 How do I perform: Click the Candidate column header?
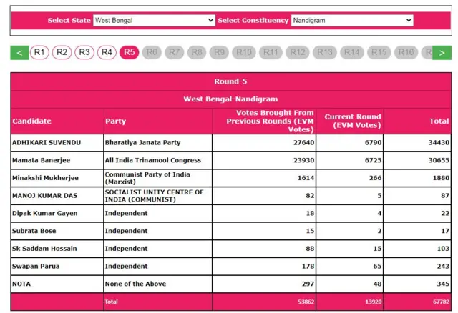(32, 121)
